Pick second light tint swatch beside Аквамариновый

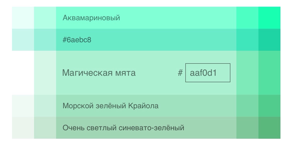[x=45, y=18]
